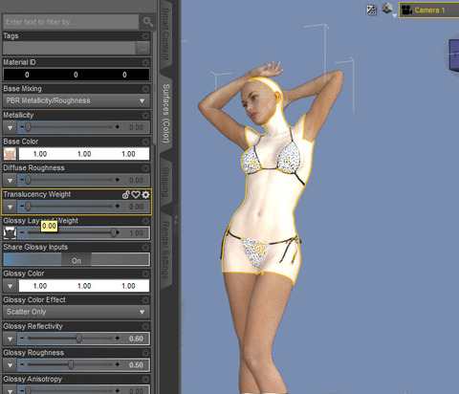
Task: Open the Glossy Color Effect gear settings
Action: click(145, 300)
